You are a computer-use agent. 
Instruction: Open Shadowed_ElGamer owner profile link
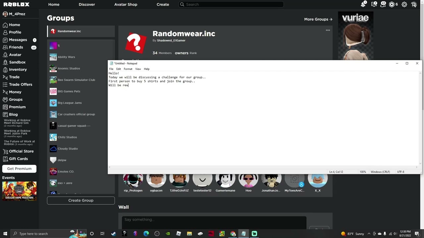[171, 40]
